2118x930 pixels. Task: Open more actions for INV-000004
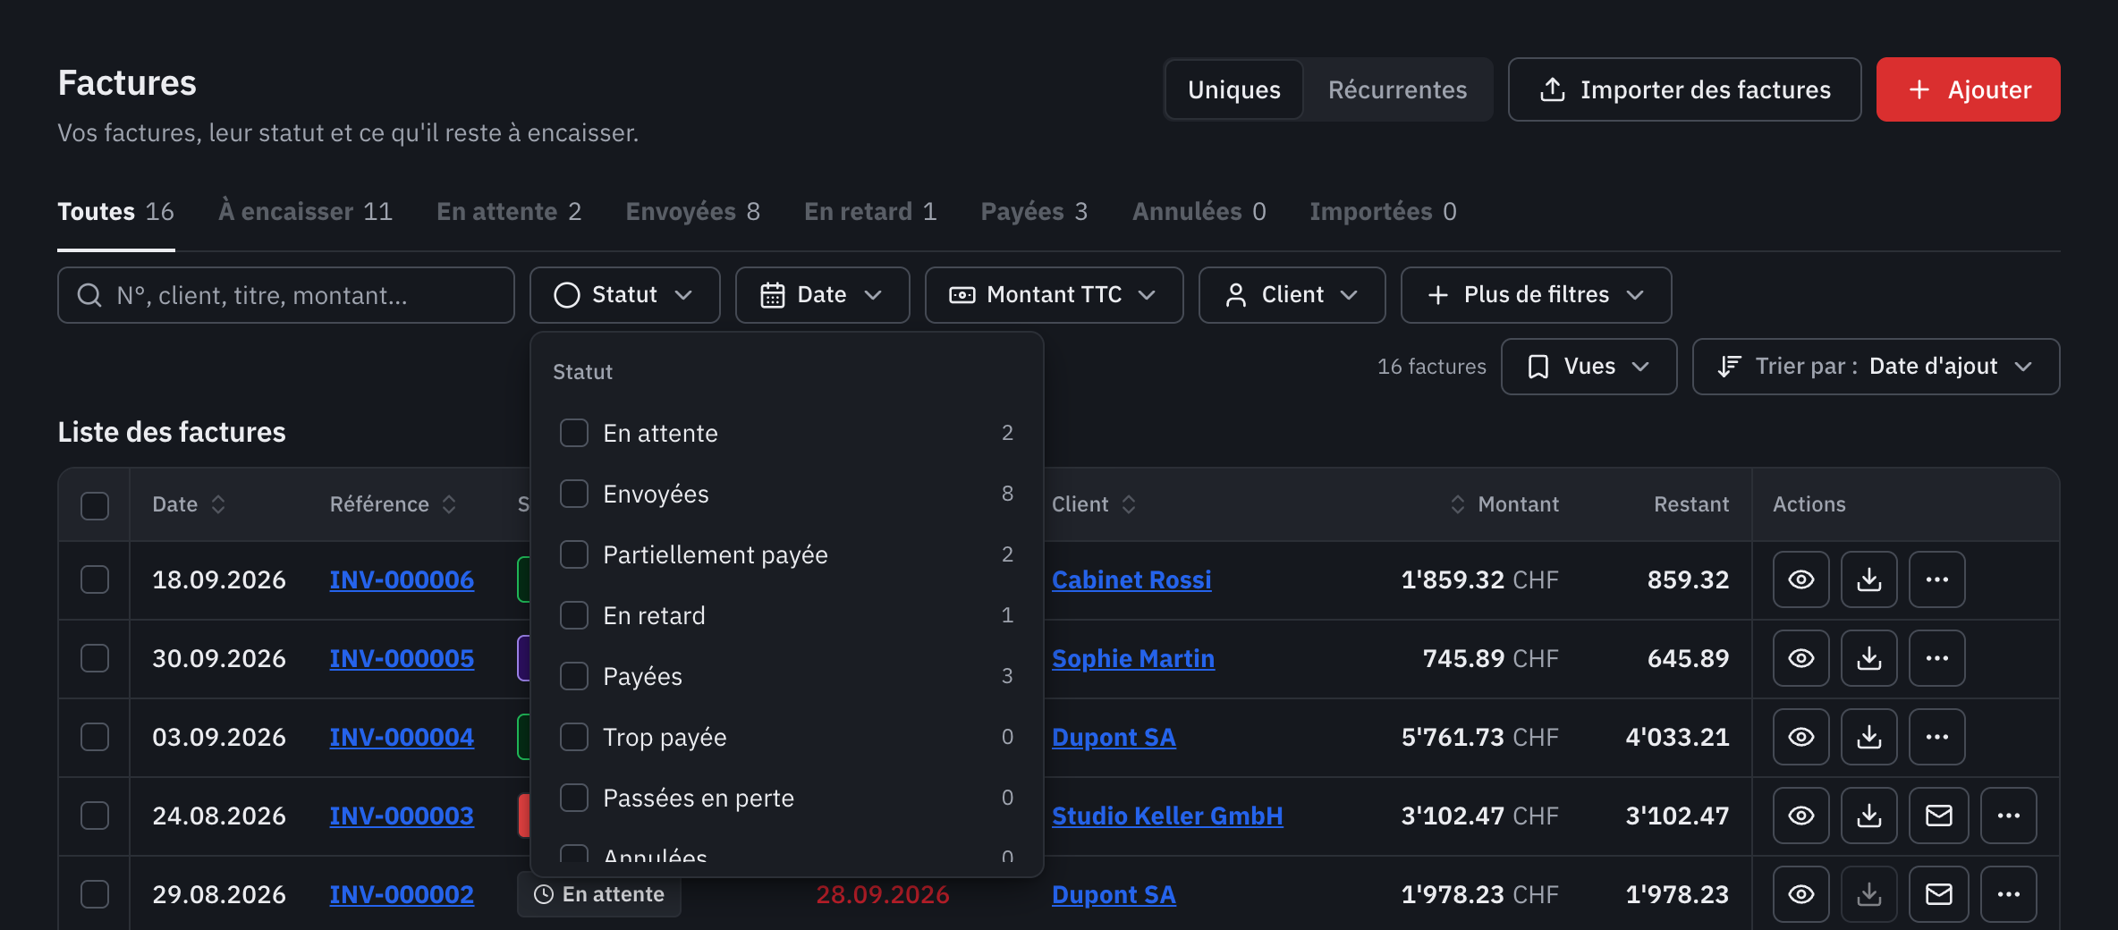(1936, 737)
